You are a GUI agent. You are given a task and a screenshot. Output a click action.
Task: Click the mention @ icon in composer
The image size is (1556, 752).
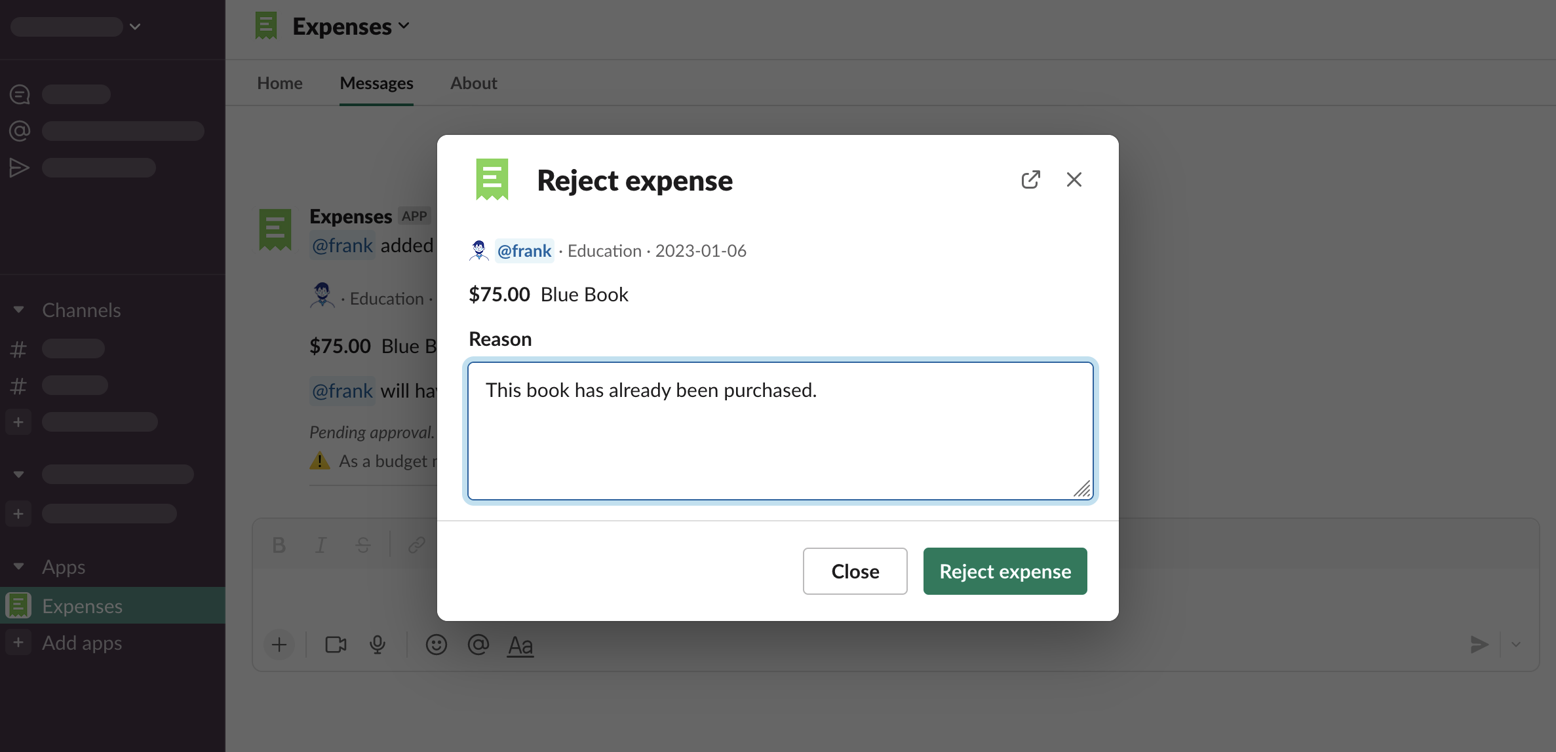478,645
